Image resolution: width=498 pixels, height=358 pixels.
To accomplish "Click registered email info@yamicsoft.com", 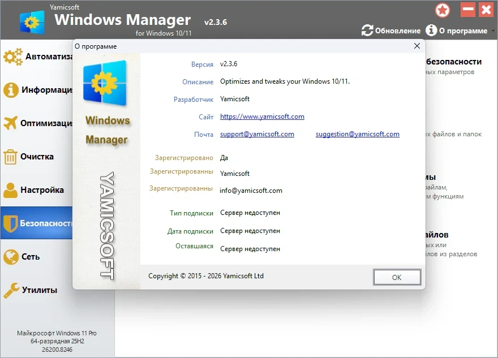I will tap(251, 191).
